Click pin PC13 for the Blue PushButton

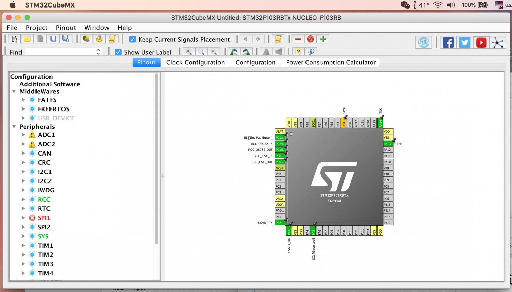(x=280, y=137)
